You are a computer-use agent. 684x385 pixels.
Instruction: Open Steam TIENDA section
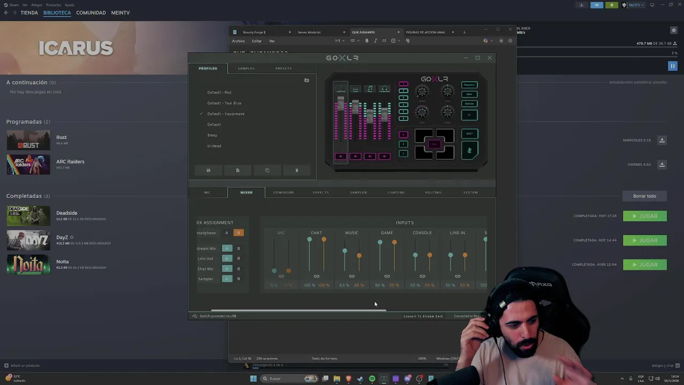tap(29, 12)
